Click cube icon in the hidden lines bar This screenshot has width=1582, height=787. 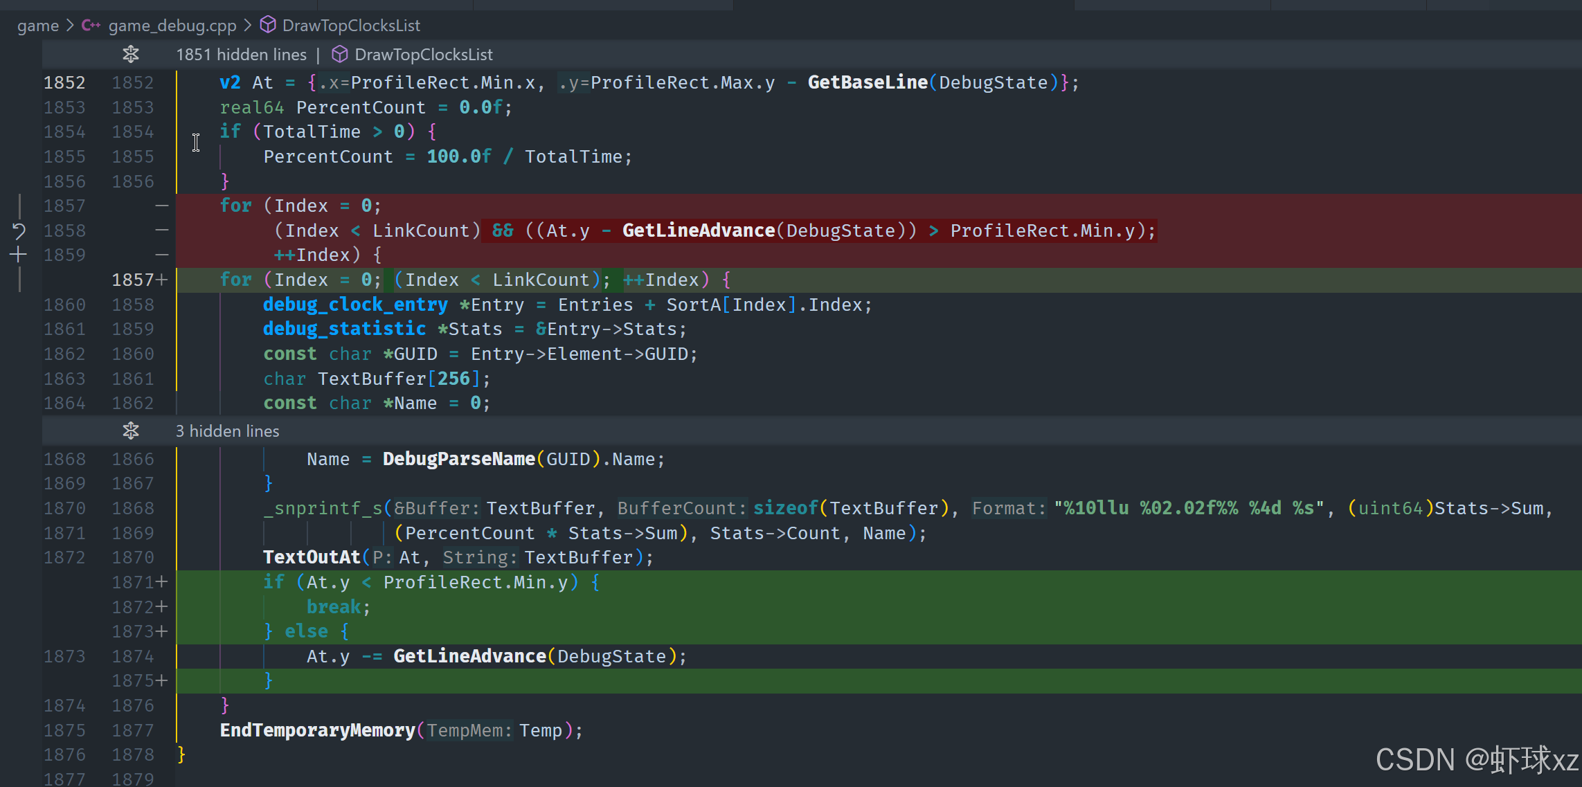pos(340,54)
